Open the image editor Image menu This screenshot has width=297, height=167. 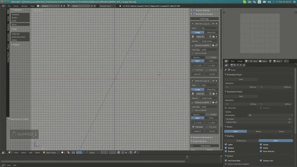tap(240, 61)
